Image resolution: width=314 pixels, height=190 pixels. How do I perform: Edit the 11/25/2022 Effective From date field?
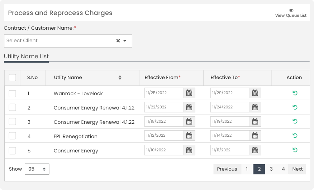(x=163, y=93)
